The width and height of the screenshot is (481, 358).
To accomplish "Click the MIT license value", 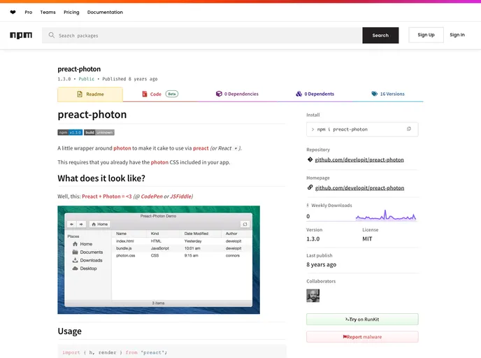I will point(367,239).
